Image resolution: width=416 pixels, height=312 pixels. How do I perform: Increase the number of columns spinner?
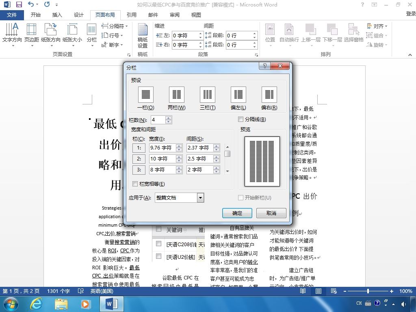pyautogui.click(x=169, y=118)
